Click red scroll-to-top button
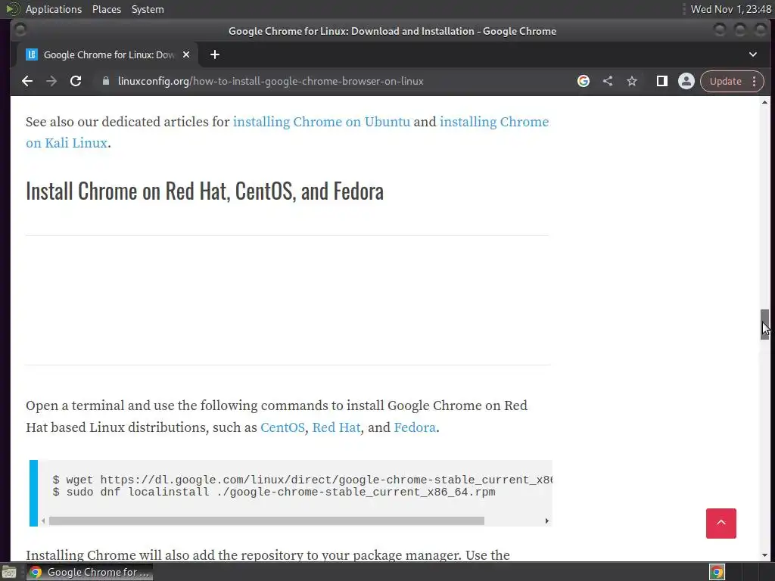The image size is (775, 581). (x=721, y=524)
